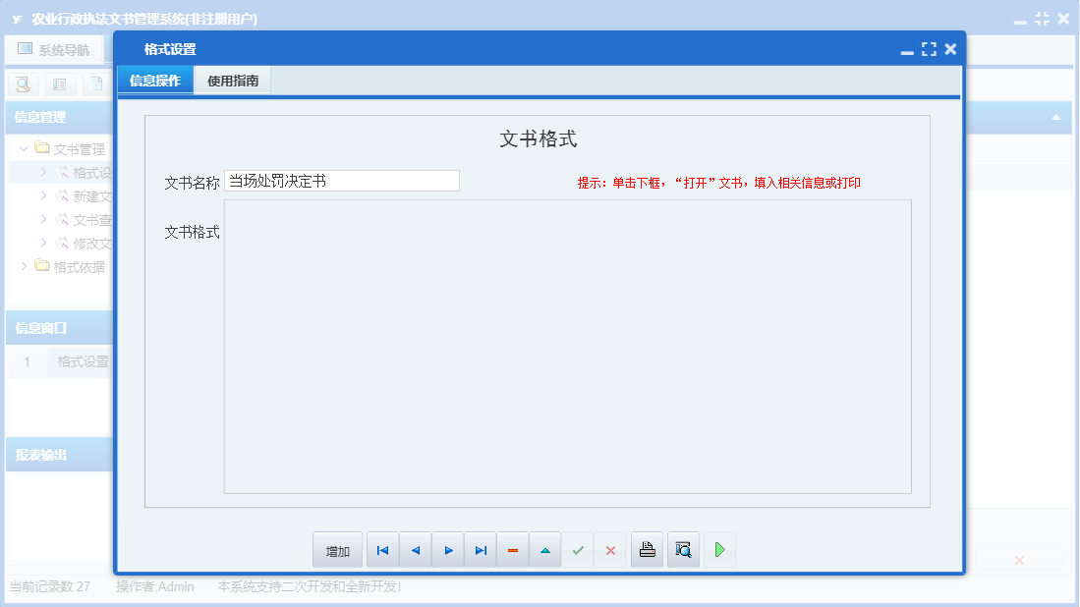Click the green run arrow at toolbar end
Screen dimensions: 1080x607
click(718, 549)
